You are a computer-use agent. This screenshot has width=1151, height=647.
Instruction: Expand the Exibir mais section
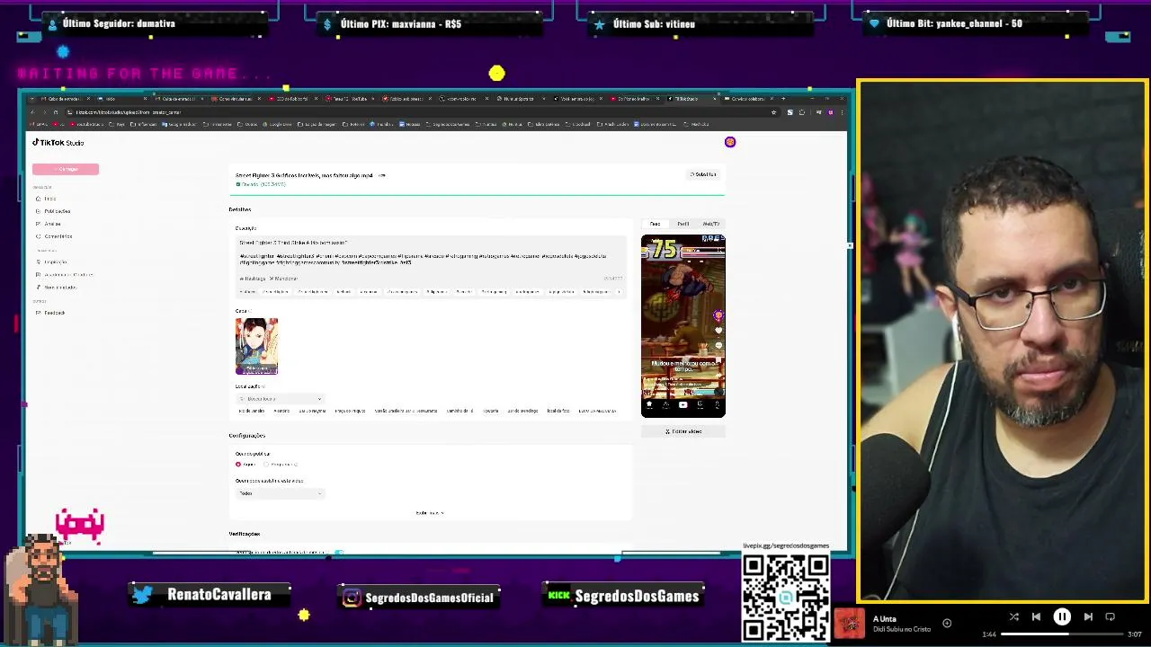(x=430, y=513)
